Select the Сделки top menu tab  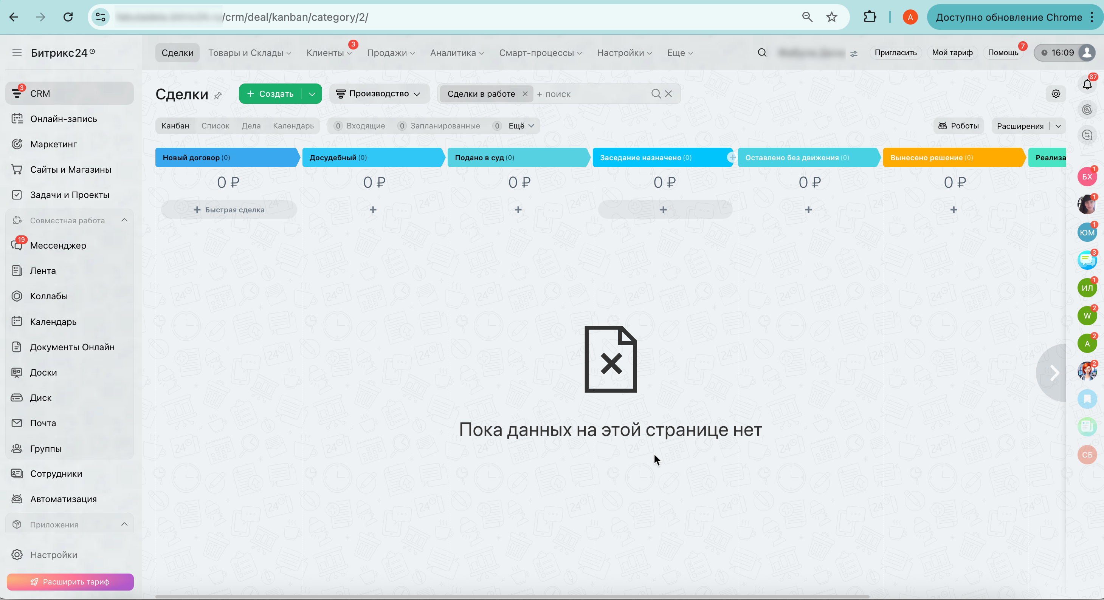pos(177,53)
